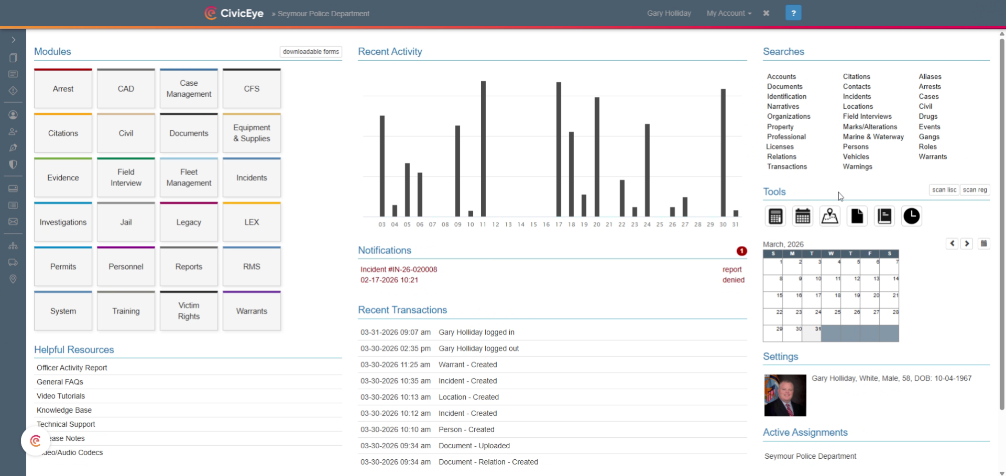
Task: Click the sidebar ID card icon
Action: click(x=13, y=188)
